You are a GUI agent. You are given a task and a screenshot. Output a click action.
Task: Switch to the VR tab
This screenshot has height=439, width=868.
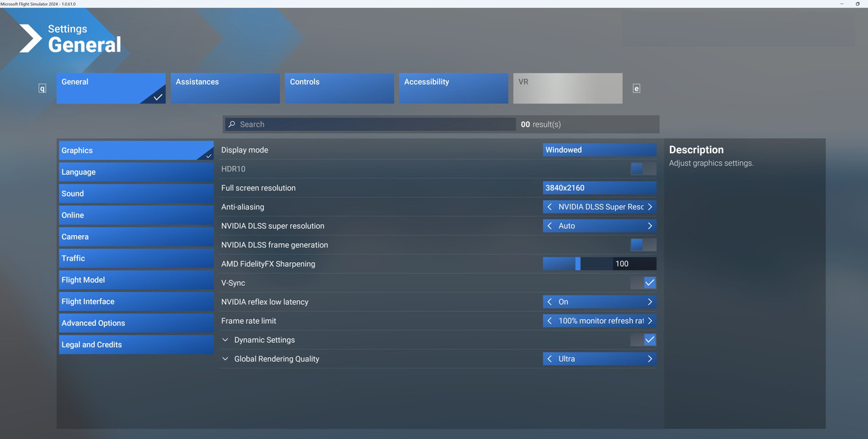[x=568, y=88]
